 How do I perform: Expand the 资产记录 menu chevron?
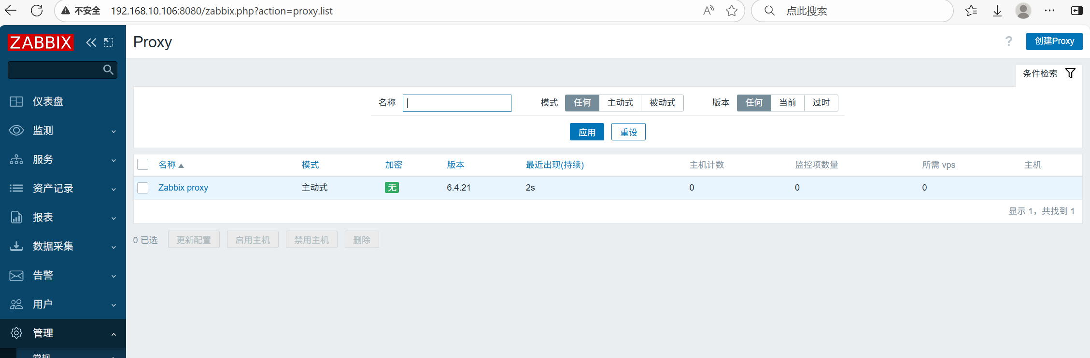click(114, 189)
